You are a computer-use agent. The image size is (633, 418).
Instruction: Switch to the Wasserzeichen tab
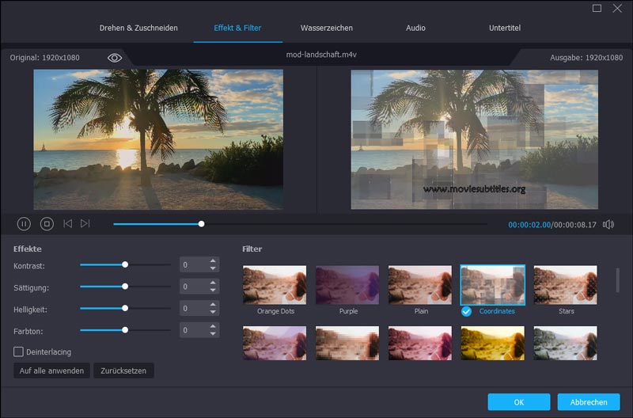(326, 28)
